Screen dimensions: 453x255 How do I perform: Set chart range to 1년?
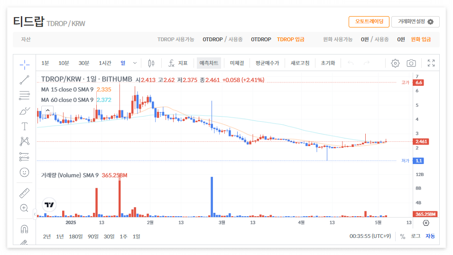[60, 237]
